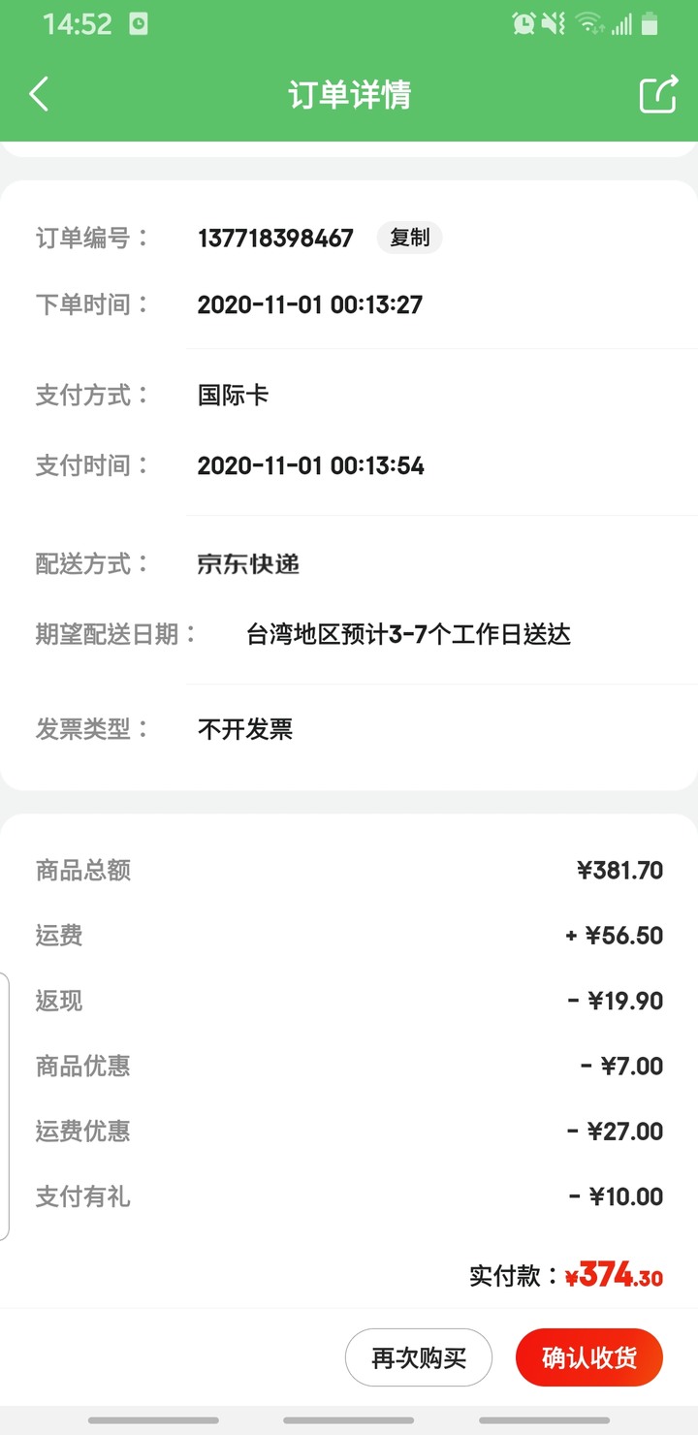This screenshot has width=698, height=1435.
Task: Tap the battery status icon
Action: (650, 23)
